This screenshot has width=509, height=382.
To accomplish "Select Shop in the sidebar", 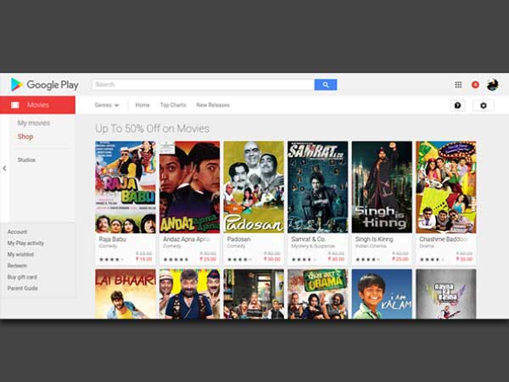I will 25,137.
